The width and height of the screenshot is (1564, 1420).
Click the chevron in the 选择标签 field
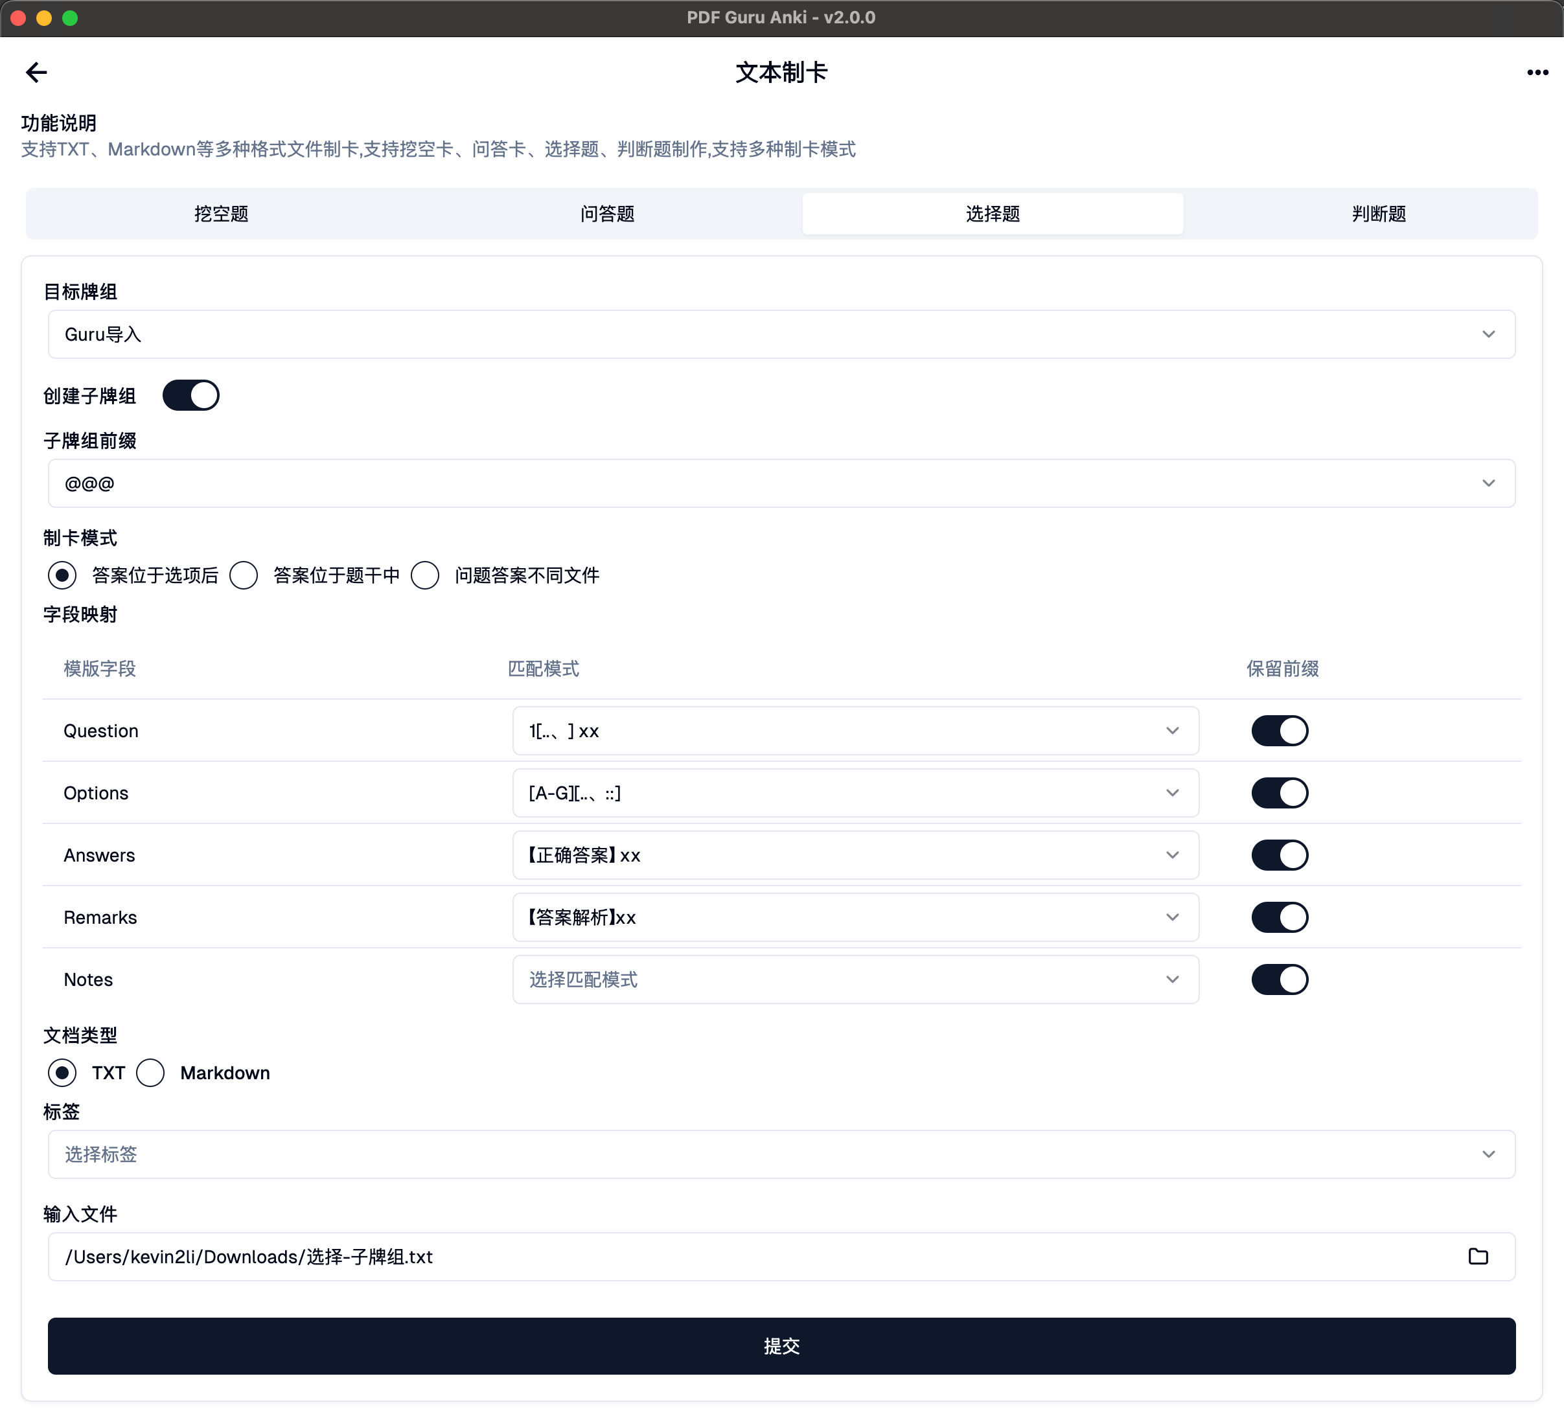pyautogui.click(x=1488, y=1154)
